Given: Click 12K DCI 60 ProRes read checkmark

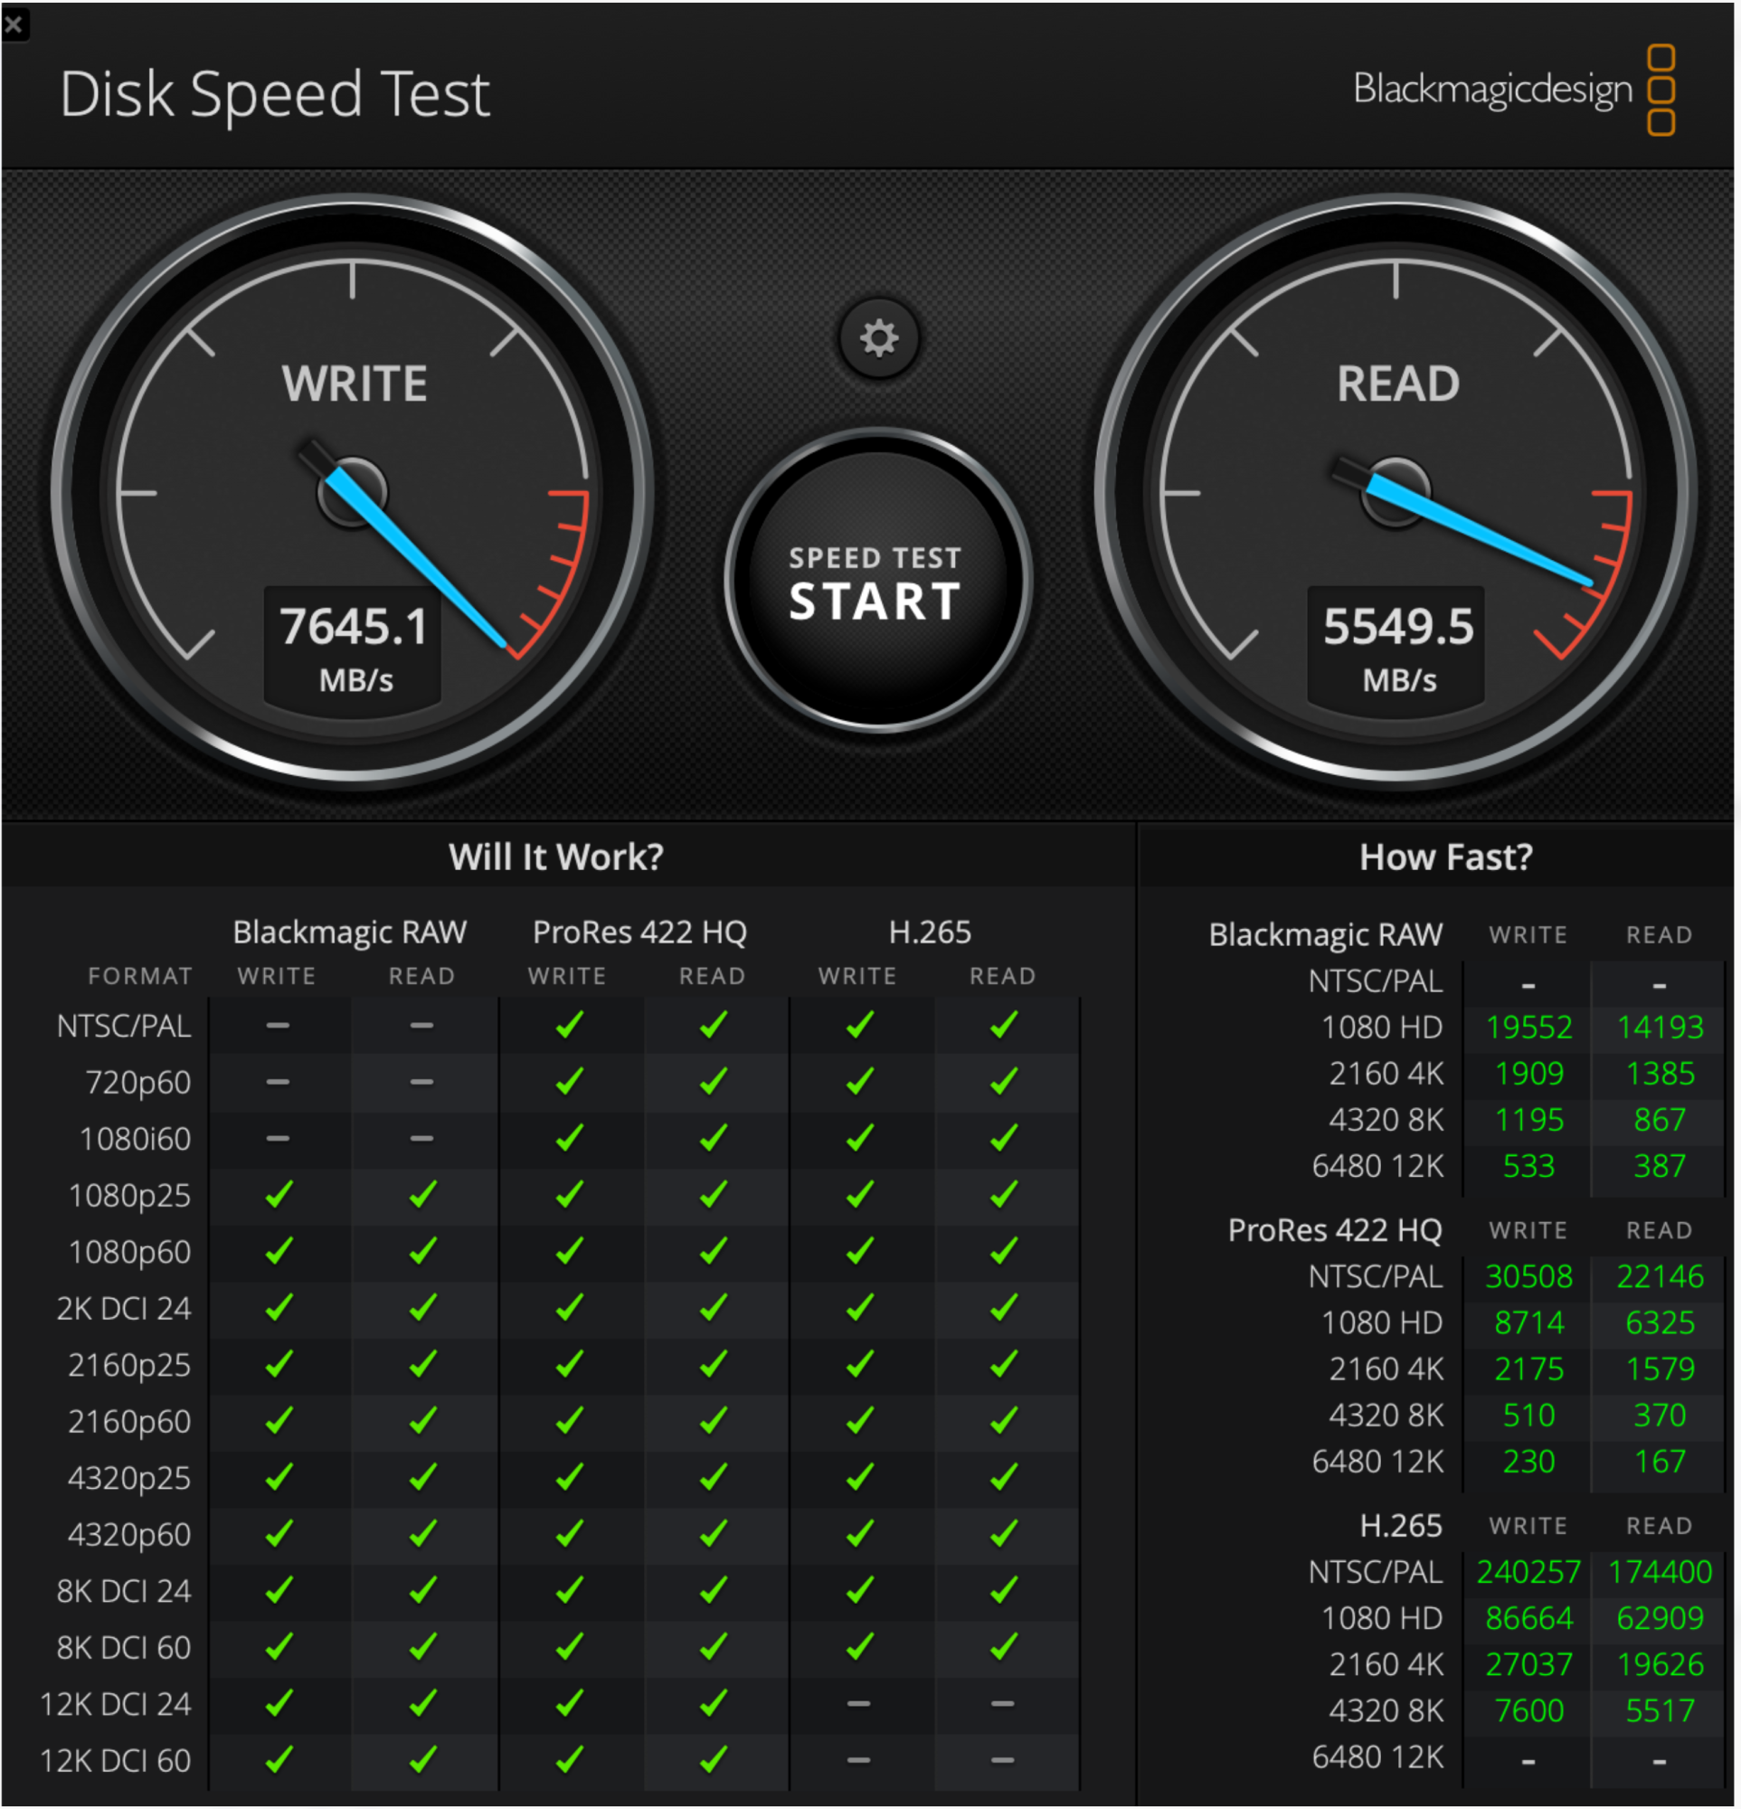Looking at the screenshot, I should pyautogui.click(x=713, y=1759).
